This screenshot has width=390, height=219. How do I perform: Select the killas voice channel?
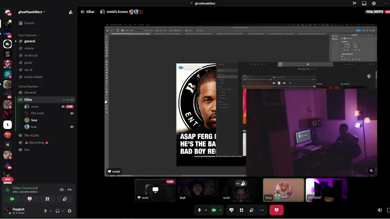(46, 99)
